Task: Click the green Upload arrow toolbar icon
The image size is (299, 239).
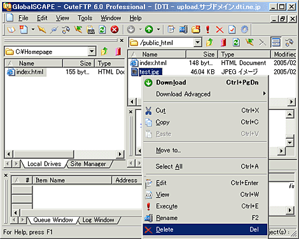Action: pos(149,29)
